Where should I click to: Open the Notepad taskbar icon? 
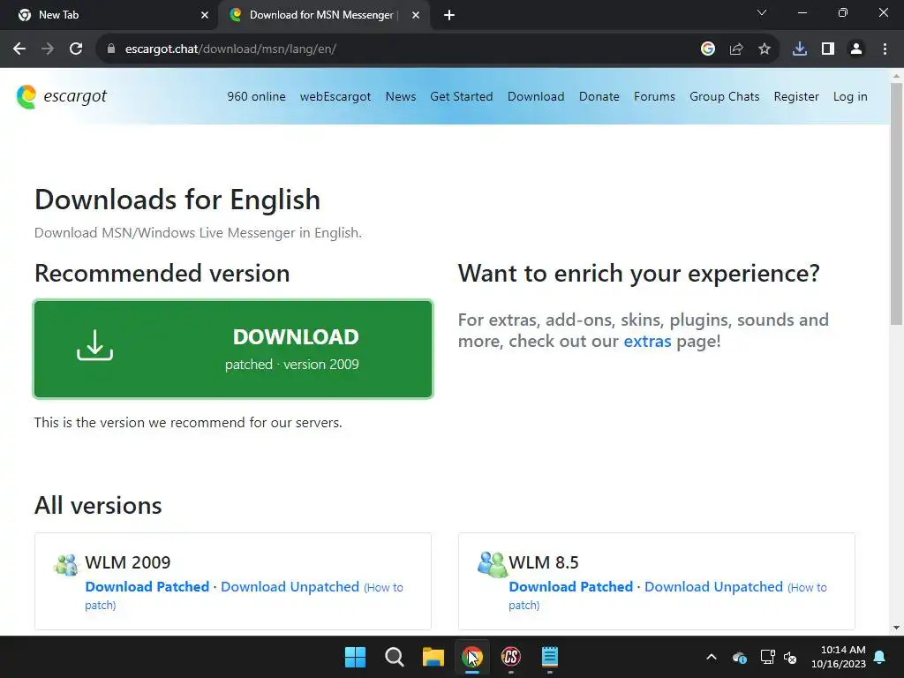(550, 657)
